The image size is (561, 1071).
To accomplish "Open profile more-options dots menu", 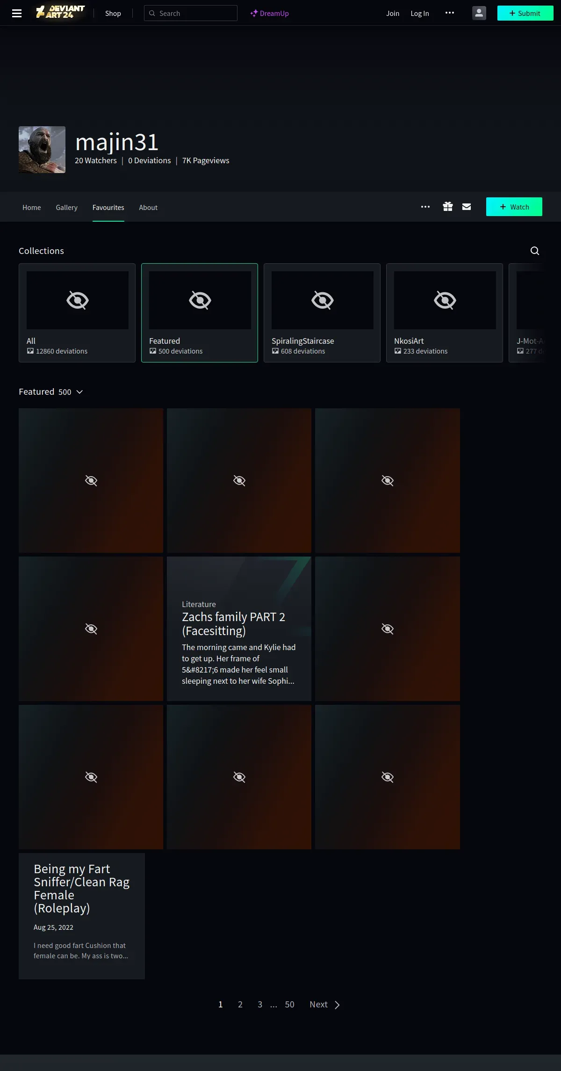I will 425,207.
